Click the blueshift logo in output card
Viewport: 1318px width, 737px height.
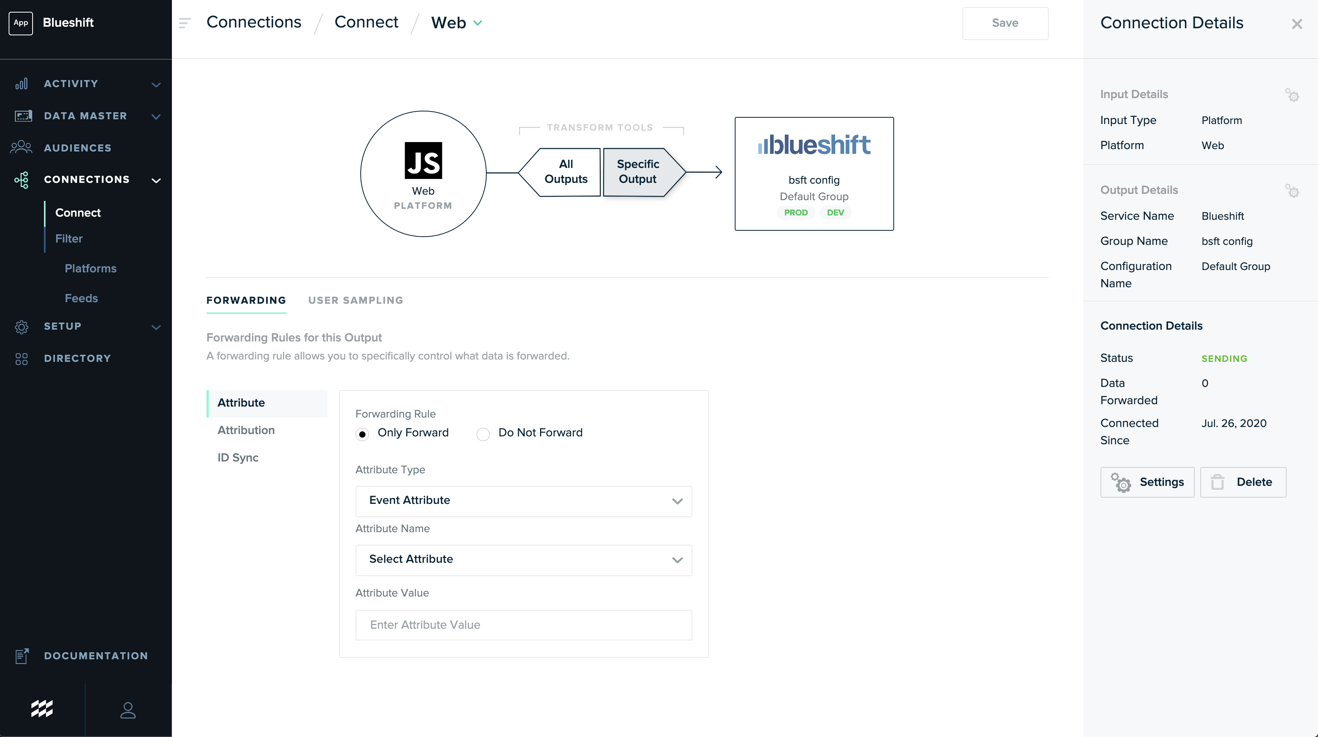click(814, 145)
